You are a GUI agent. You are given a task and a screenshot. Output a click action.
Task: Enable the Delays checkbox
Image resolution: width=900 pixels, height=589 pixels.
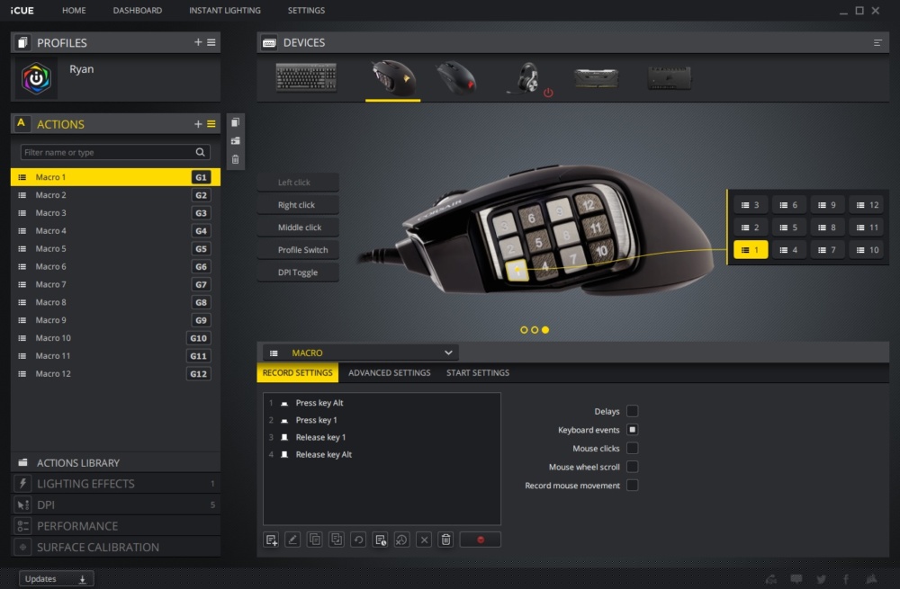pos(633,411)
